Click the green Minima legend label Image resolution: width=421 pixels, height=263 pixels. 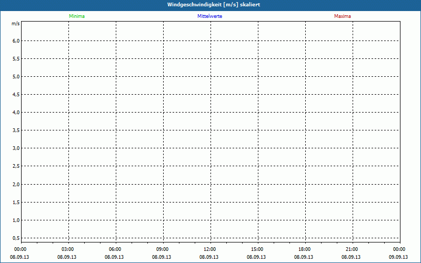pyautogui.click(x=77, y=16)
